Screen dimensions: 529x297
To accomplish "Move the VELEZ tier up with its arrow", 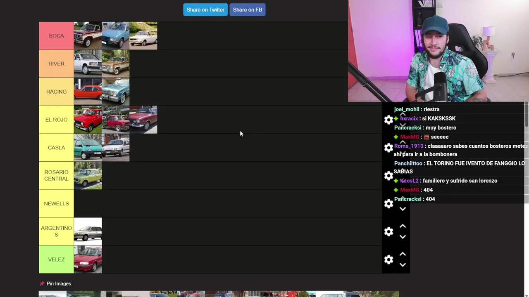I will coord(403,254).
